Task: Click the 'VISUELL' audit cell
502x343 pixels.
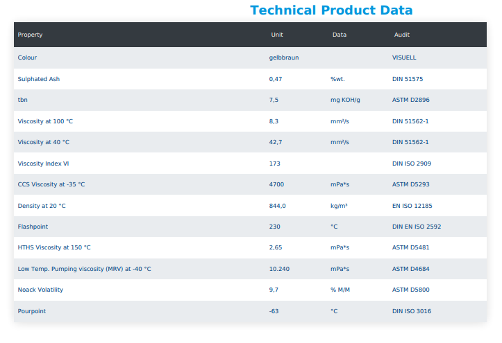Action: (404, 58)
